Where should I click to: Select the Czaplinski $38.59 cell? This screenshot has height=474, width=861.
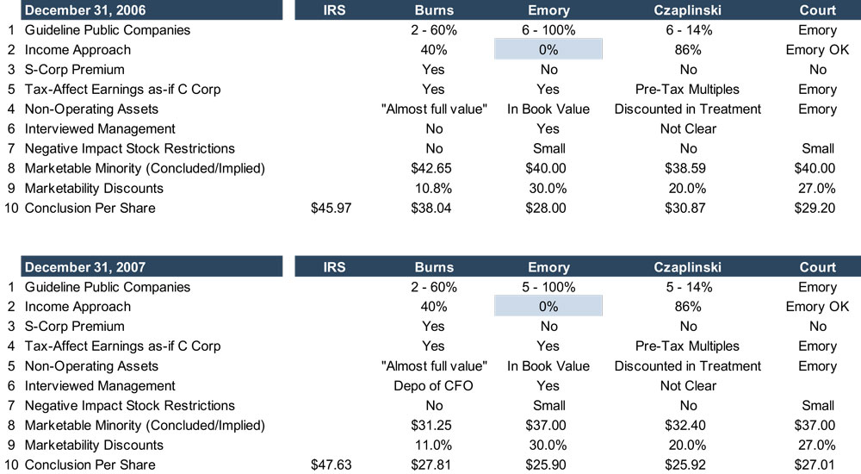tap(687, 168)
